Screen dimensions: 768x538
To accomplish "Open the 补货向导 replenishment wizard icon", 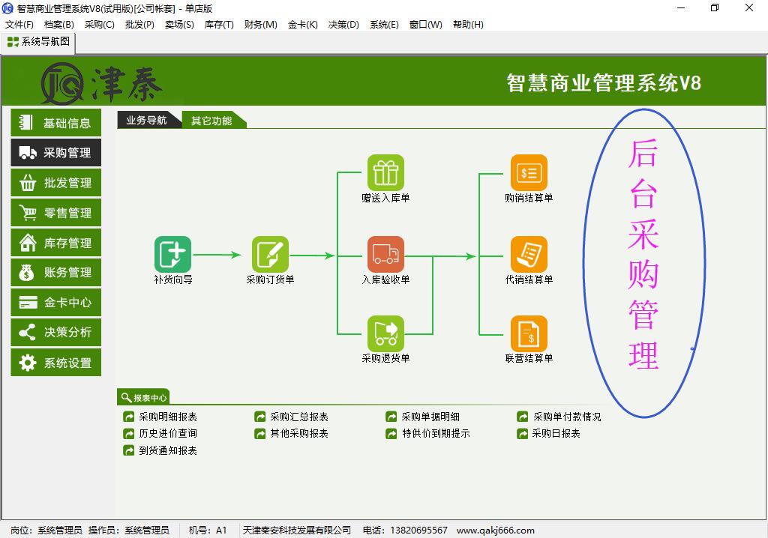I will pos(172,255).
